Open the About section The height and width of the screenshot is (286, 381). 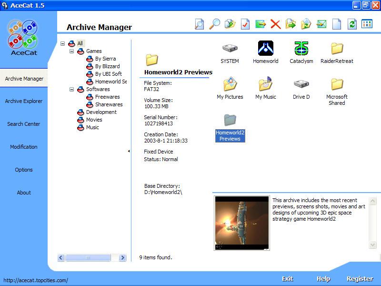tap(24, 193)
